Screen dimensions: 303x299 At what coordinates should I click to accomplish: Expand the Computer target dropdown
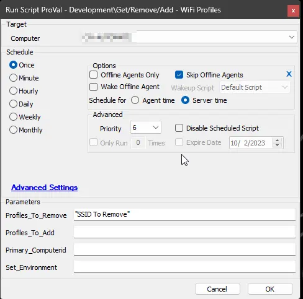tap(292, 37)
